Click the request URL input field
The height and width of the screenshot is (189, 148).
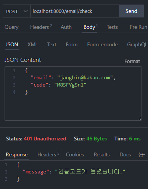point(75,11)
